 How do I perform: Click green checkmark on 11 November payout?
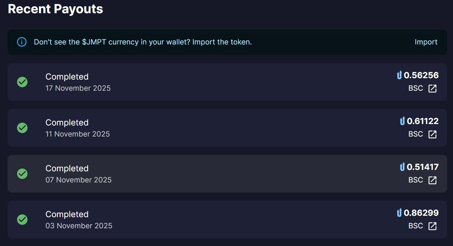(22, 128)
